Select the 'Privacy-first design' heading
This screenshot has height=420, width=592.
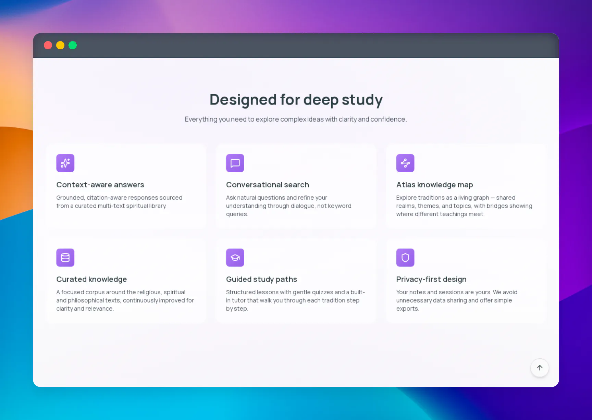pyautogui.click(x=431, y=279)
